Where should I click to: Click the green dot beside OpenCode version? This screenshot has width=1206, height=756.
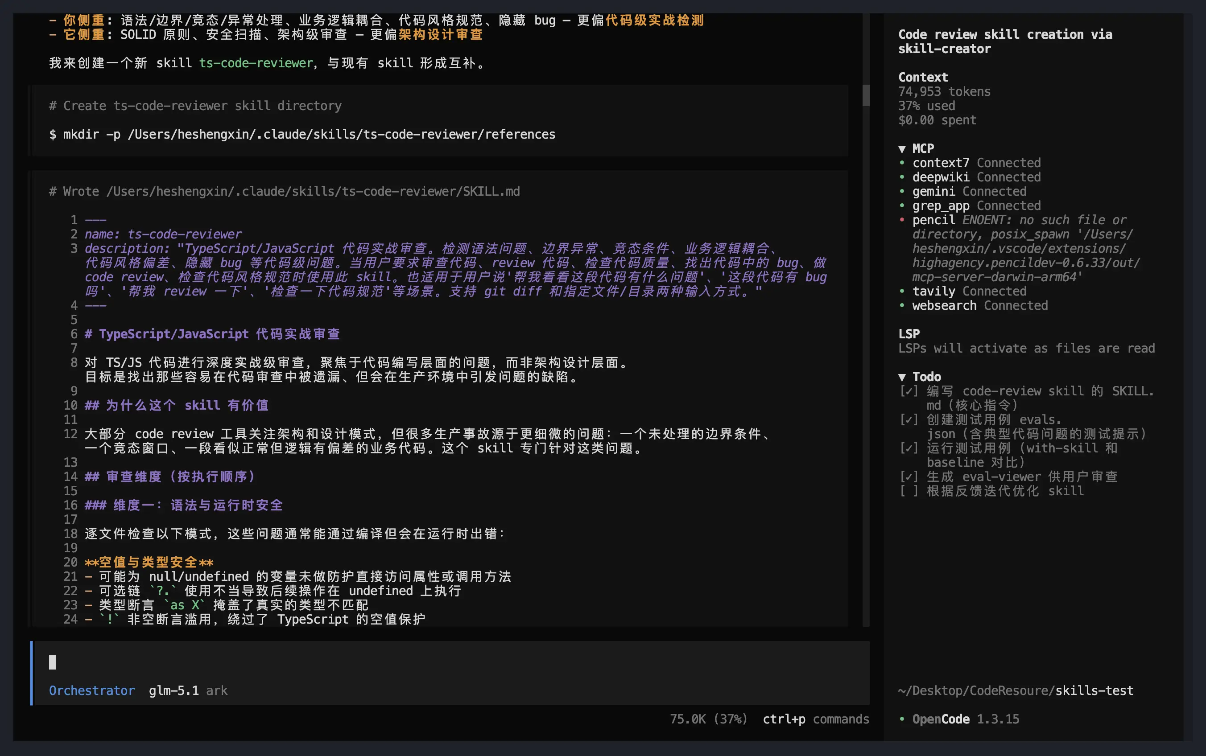click(x=902, y=719)
